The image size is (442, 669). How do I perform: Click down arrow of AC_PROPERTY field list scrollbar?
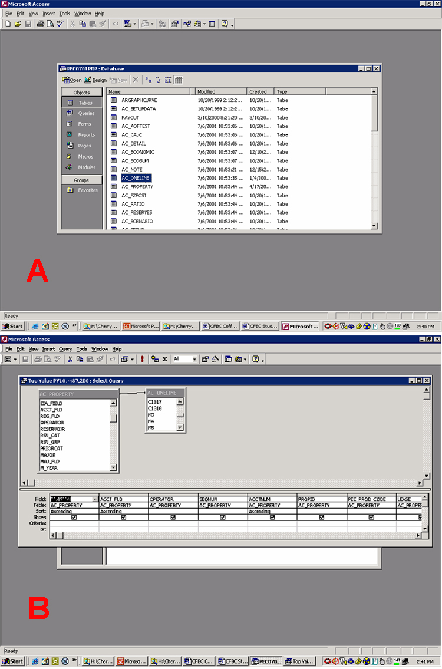point(113,467)
